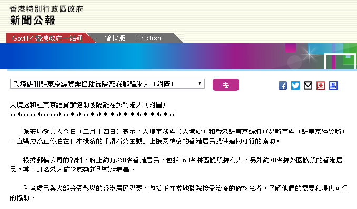Click the headline 入境處和駐東京經貿辦協助被隔離在郵輪港人
Viewport: 357px width, 209px height.
tap(88, 104)
